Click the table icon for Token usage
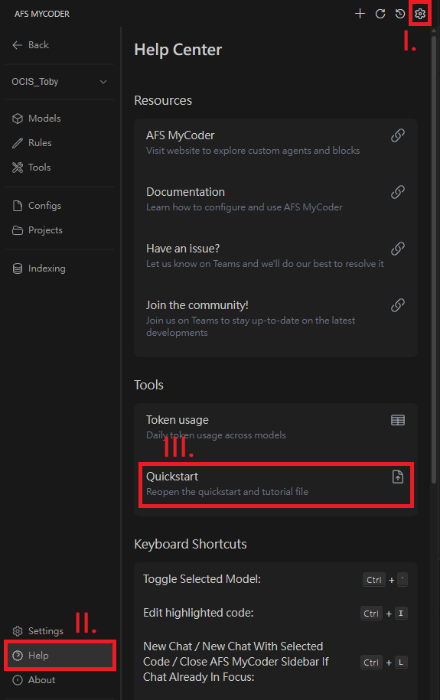 [x=398, y=420]
